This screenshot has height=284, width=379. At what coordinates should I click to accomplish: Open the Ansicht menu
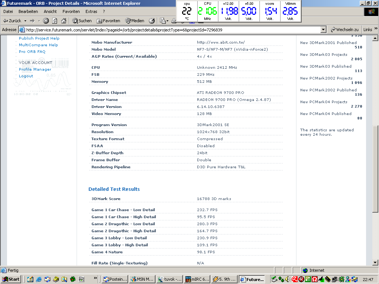click(50, 11)
